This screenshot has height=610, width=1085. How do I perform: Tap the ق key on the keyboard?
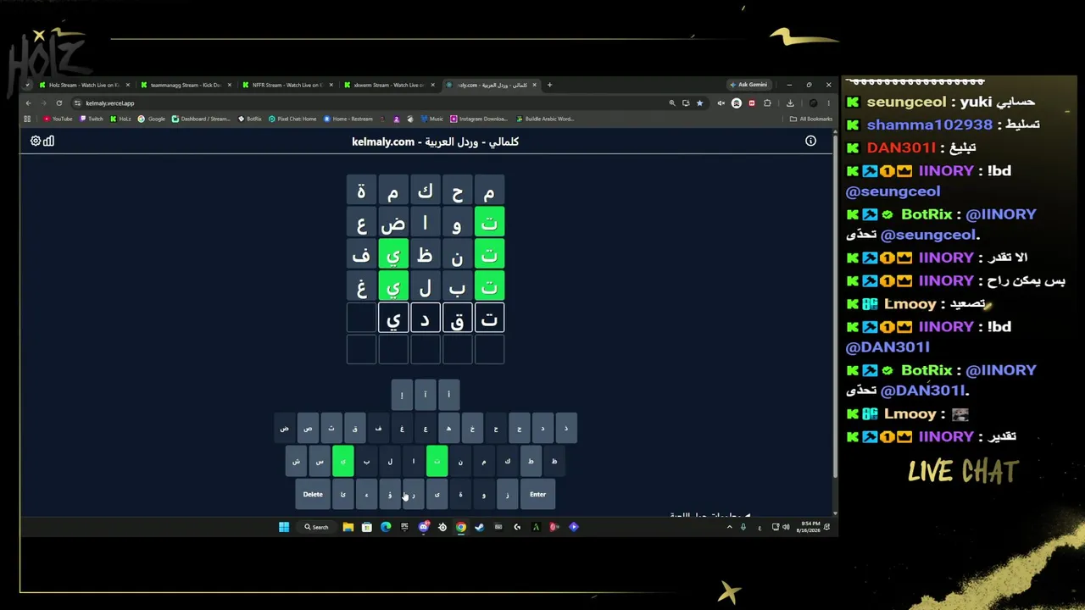point(354,429)
